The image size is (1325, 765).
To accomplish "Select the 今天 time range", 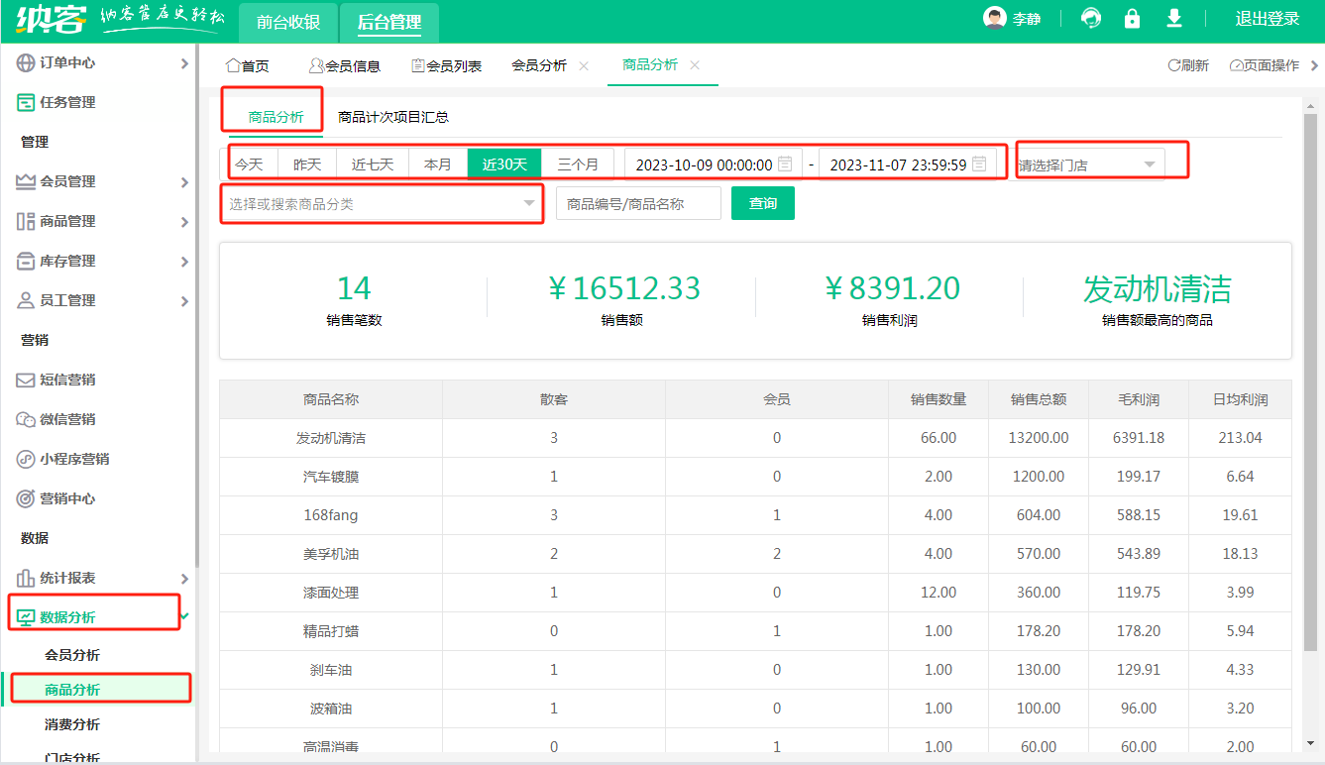I will click(250, 164).
